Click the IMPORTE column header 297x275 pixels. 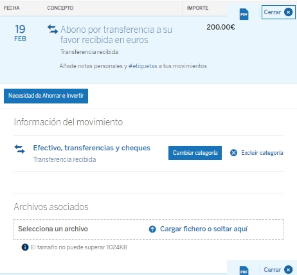(197, 8)
